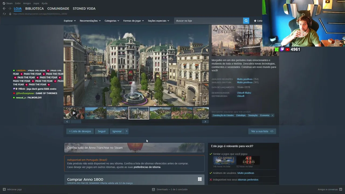Select the highlighted fountain plaza thumbnail

(139, 113)
